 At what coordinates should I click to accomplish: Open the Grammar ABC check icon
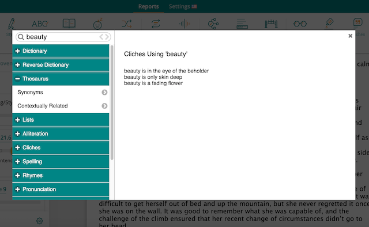tap(40, 24)
